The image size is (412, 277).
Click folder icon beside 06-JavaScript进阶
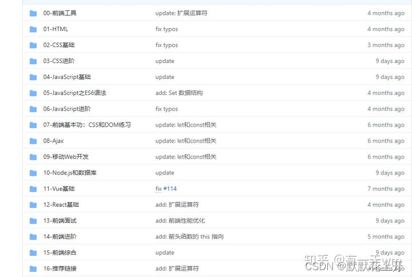point(33,109)
